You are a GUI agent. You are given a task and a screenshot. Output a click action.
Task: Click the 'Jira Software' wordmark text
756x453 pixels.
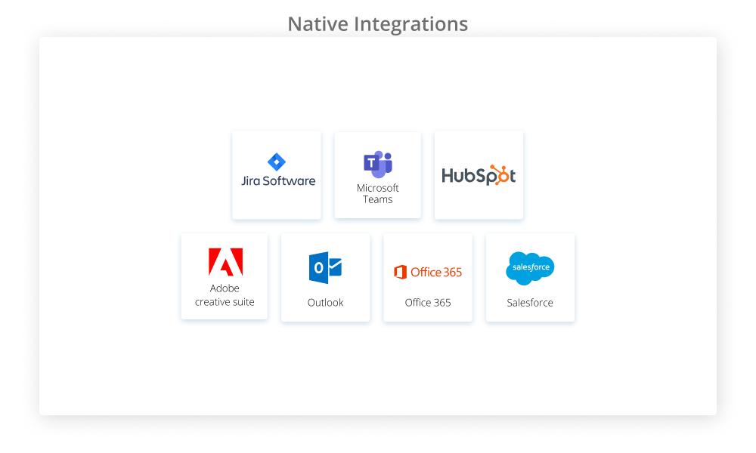tap(278, 181)
